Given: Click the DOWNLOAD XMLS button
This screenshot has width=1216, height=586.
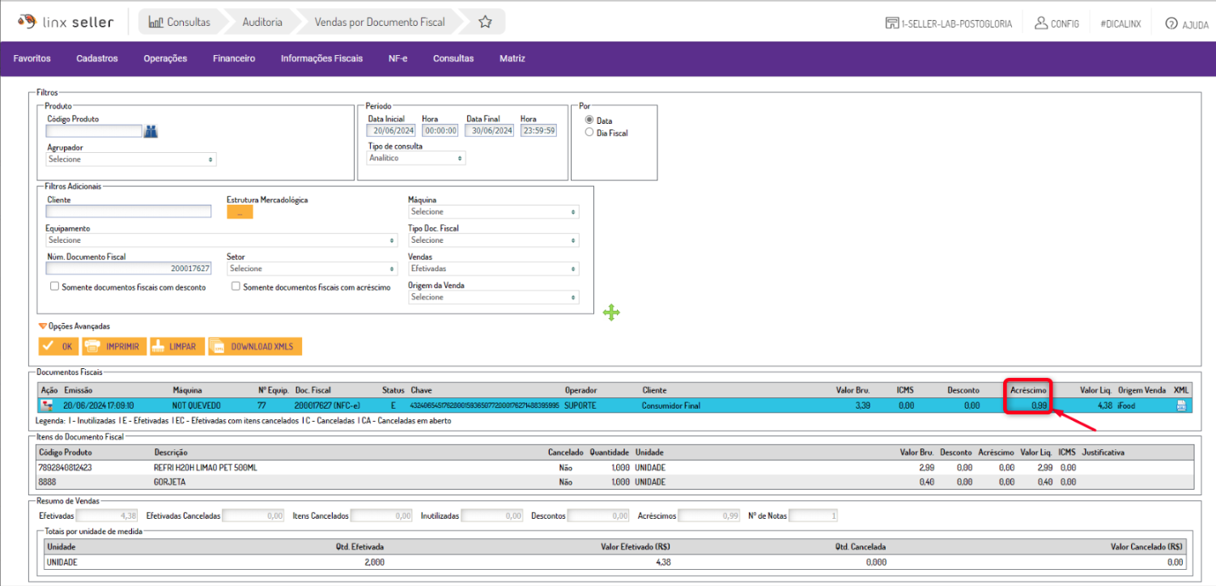Looking at the screenshot, I should pyautogui.click(x=255, y=346).
